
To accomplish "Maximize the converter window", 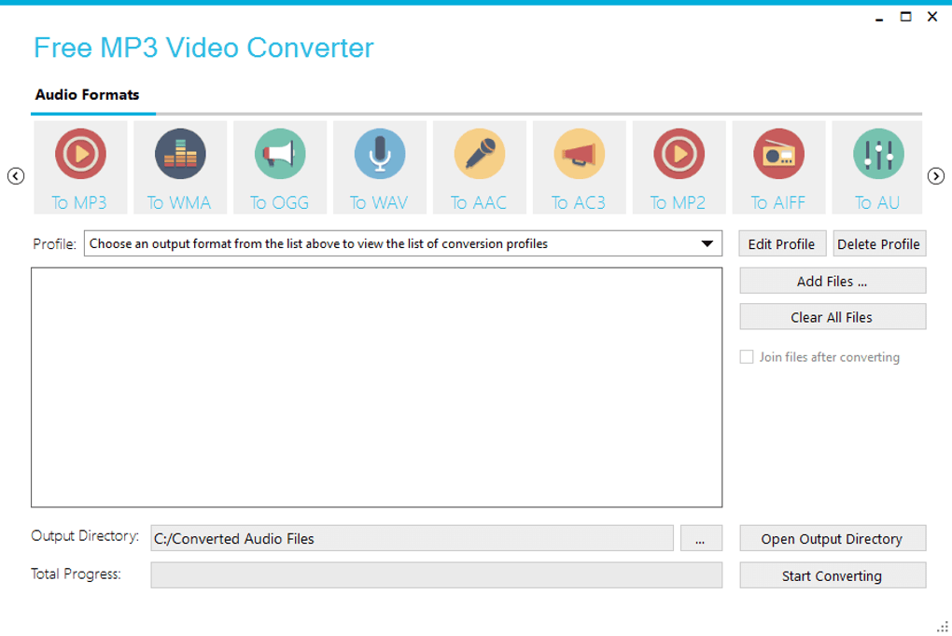I will point(905,17).
